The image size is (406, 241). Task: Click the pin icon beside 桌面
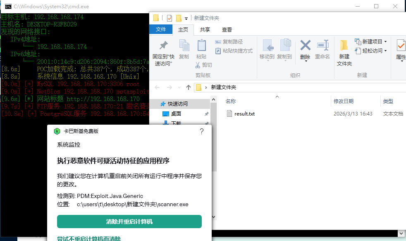pyautogui.click(x=207, y=114)
